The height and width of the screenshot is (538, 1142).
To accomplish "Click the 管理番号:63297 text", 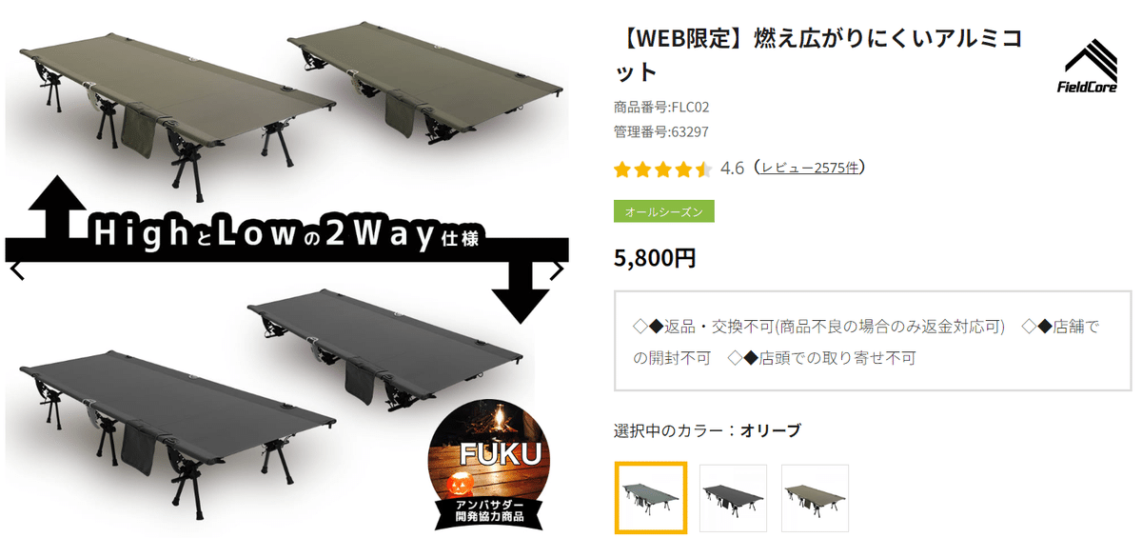I will (x=661, y=131).
